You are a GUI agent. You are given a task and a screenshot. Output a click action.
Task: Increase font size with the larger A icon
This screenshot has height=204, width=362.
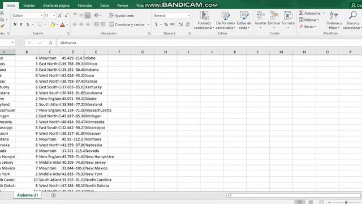(60, 15)
